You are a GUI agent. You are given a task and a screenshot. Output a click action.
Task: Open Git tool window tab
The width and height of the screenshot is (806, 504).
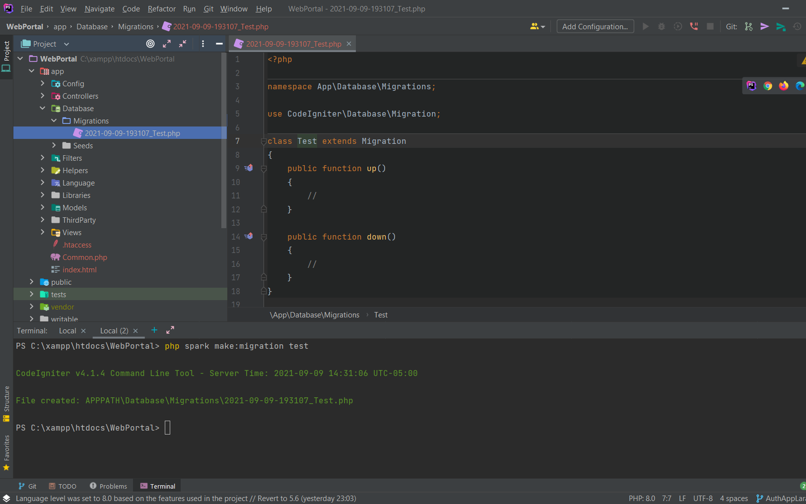(28, 486)
